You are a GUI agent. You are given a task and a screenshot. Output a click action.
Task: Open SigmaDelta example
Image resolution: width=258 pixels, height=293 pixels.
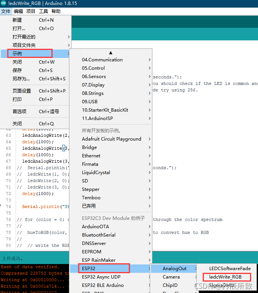click(x=227, y=285)
